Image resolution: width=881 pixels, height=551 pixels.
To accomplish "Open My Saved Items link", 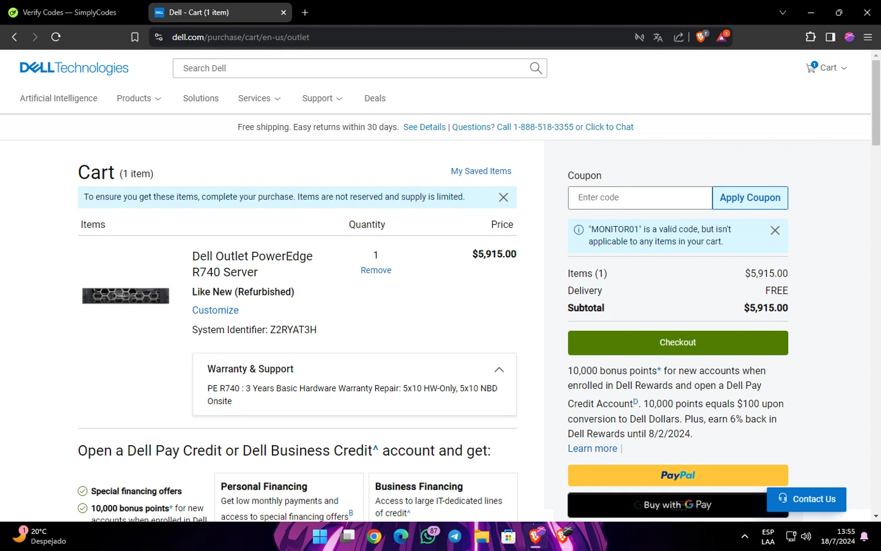I will (x=481, y=171).
